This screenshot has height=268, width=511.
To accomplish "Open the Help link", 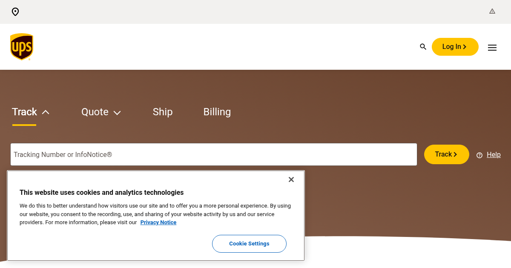I will click(x=494, y=155).
